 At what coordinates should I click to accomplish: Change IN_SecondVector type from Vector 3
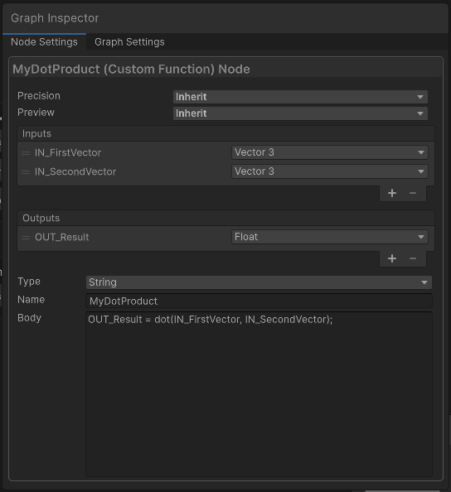(x=330, y=171)
